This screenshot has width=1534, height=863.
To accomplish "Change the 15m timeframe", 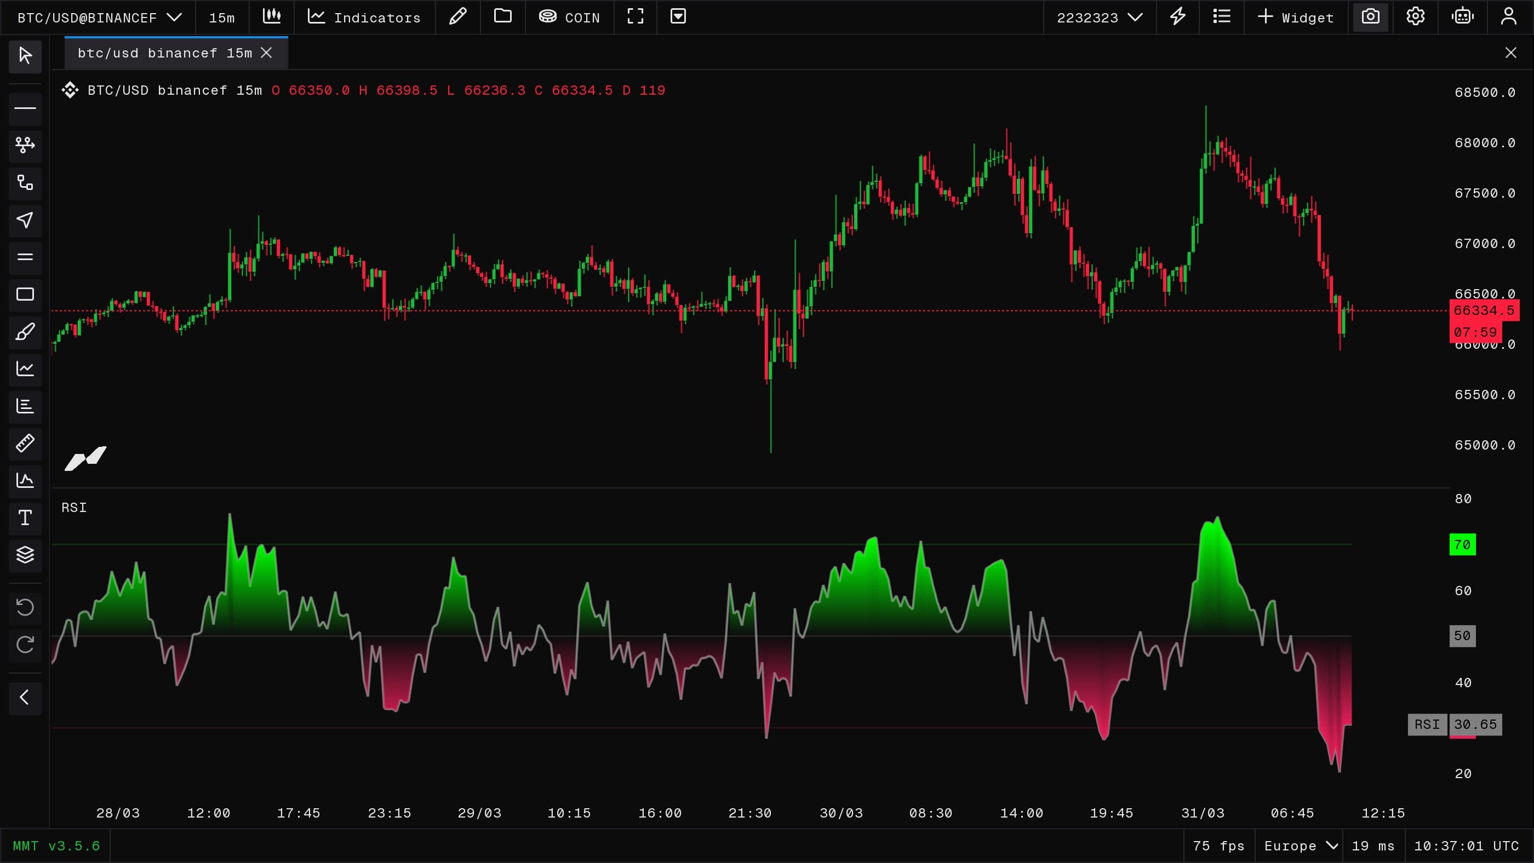I will [222, 18].
